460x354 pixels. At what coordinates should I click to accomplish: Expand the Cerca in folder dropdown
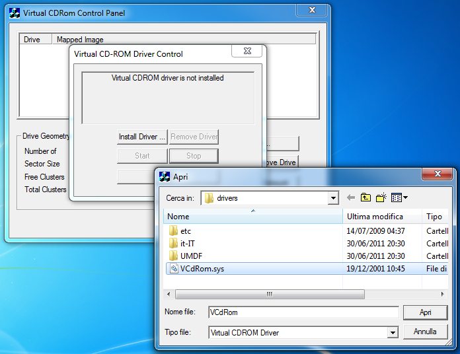point(333,198)
